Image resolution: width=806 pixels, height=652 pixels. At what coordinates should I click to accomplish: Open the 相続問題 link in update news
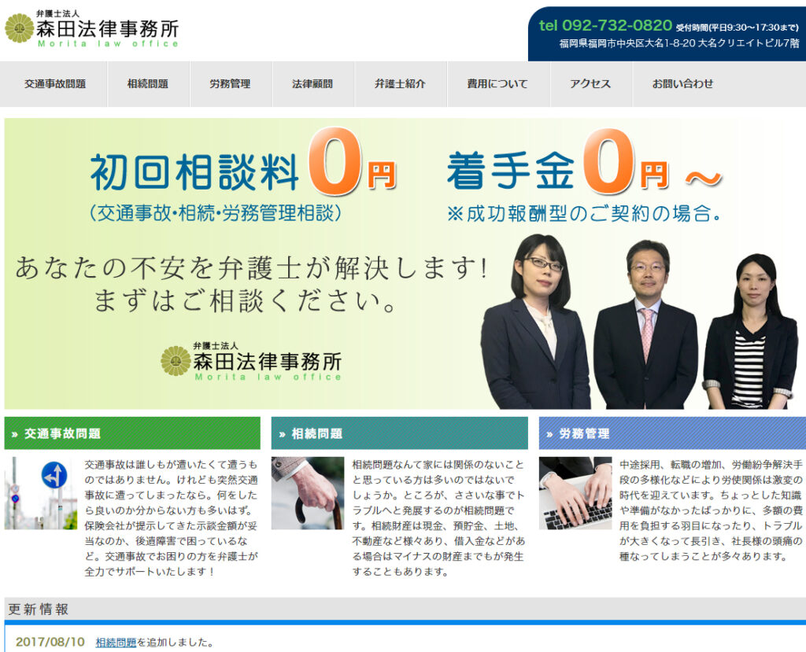pyautogui.click(x=116, y=643)
